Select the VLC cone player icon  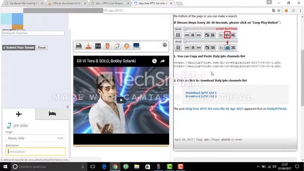[x=88, y=46]
